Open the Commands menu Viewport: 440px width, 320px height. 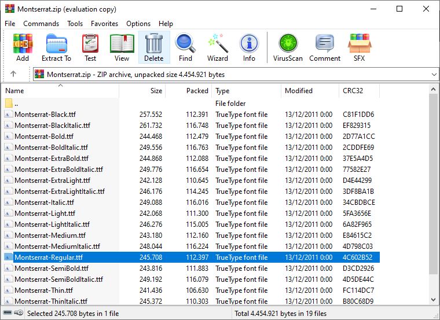click(x=41, y=24)
